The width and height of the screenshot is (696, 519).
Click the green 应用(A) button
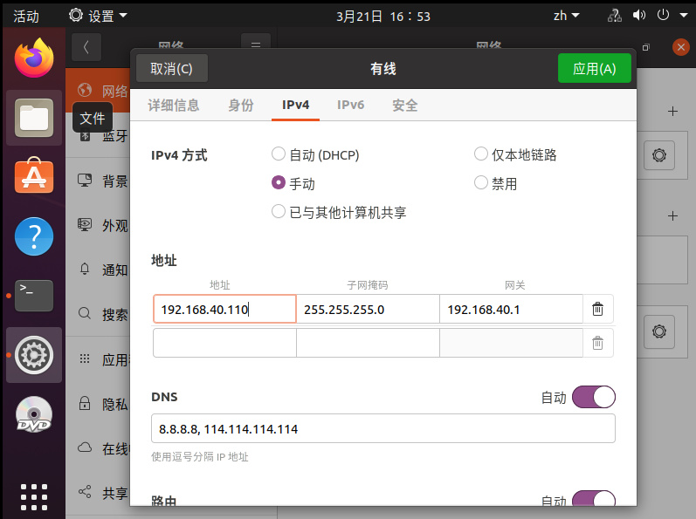[x=594, y=69]
